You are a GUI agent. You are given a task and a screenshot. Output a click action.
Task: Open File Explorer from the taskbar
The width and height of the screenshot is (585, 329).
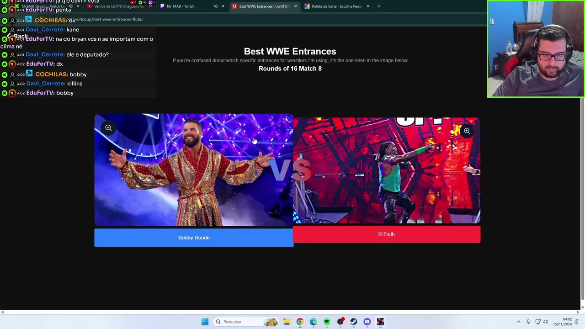[x=287, y=322]
